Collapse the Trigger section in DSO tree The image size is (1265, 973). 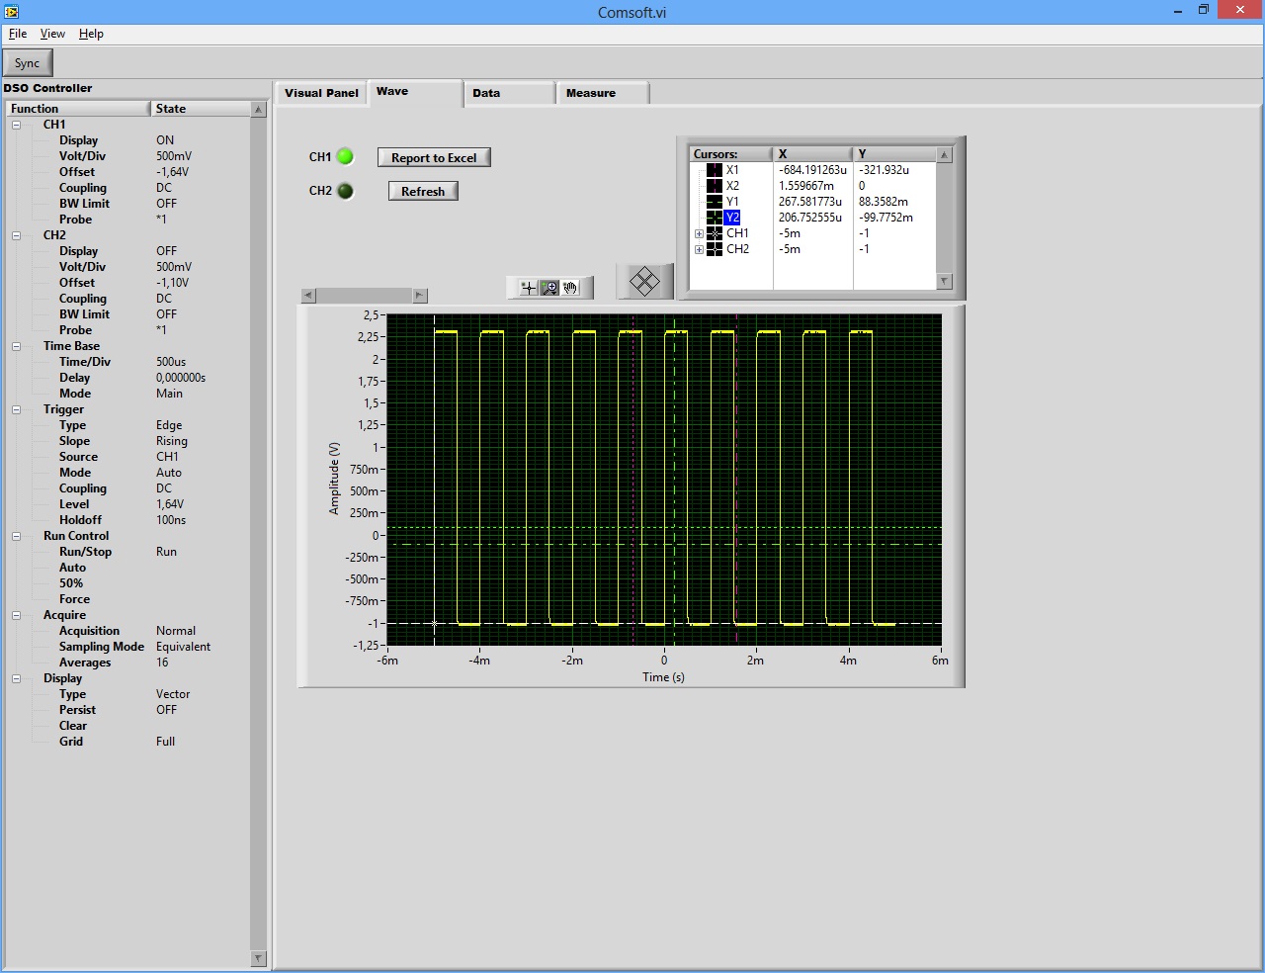tap(17, 409)
